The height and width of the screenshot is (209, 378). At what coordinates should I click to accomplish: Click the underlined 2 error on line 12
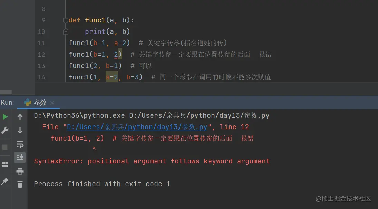116,55
